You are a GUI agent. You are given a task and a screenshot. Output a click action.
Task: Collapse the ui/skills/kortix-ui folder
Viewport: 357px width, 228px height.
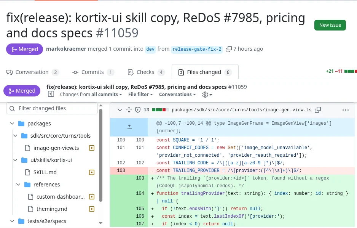pyautogui.click(x=15, y=160)
